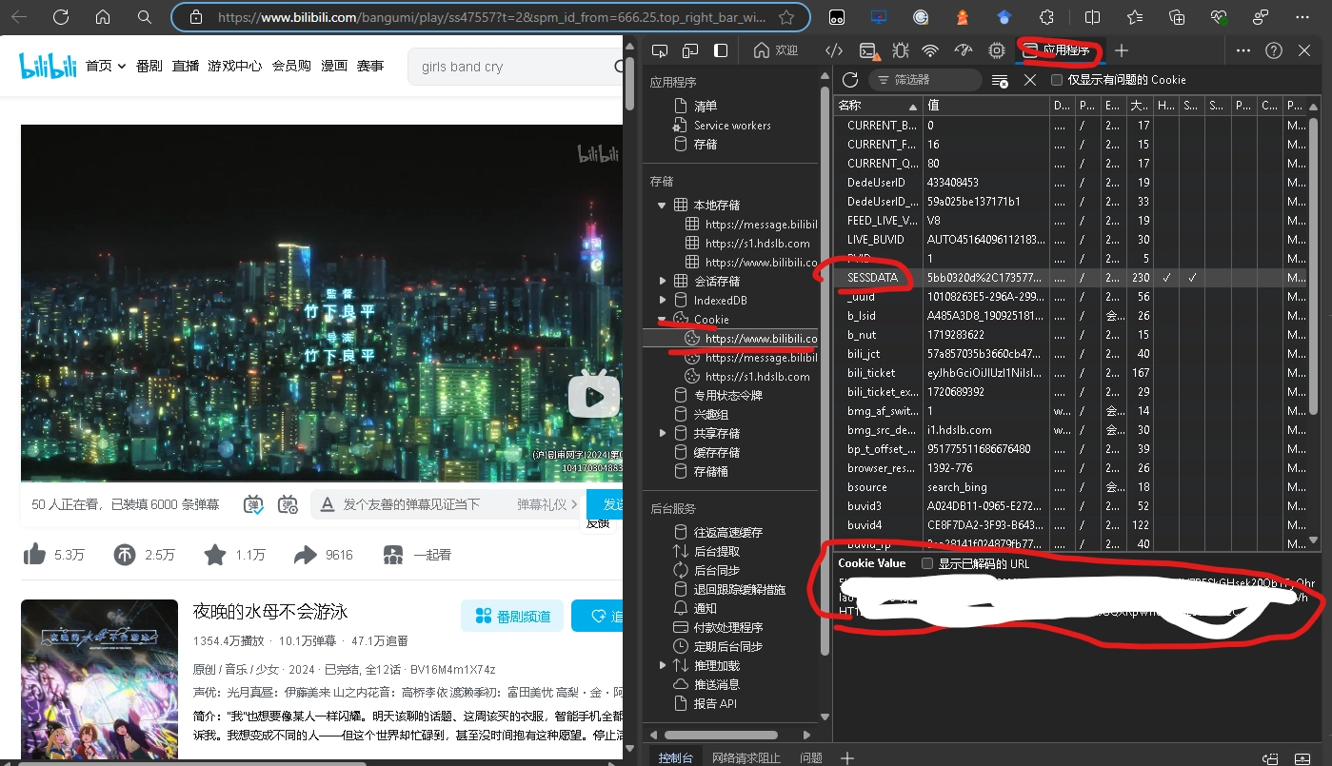
Task: Toggle the DevTools activity bar dock icon
Action: (x=722, y=50)
